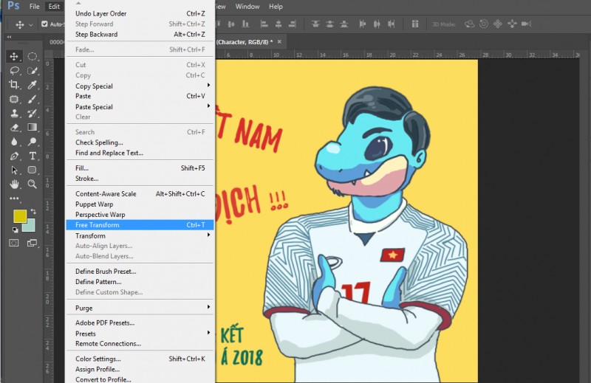Image resolution: width=591 pixels, height=383 pixels.
Task: Select the Horizontal Type tool
Action: (x=33, y=156)
